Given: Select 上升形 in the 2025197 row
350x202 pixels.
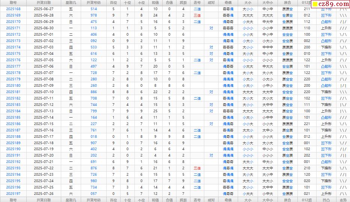Looking at the screenshot, I should coord(326,194).
